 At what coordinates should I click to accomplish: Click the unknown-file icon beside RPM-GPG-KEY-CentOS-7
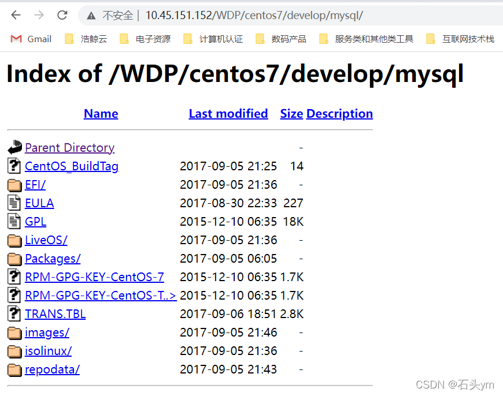coord(14,277)
